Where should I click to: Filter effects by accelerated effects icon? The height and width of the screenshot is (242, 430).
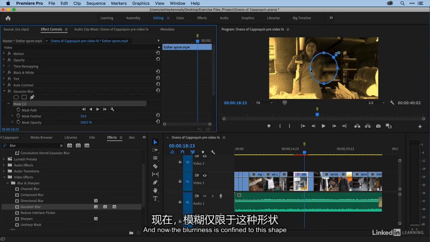click(70, 145)
